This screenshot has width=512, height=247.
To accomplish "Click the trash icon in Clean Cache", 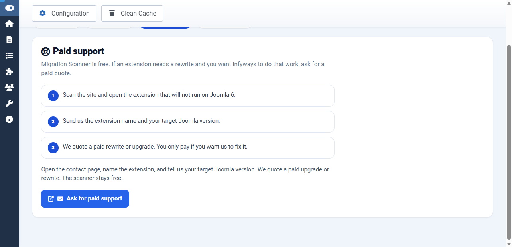I will click(112, 13).
